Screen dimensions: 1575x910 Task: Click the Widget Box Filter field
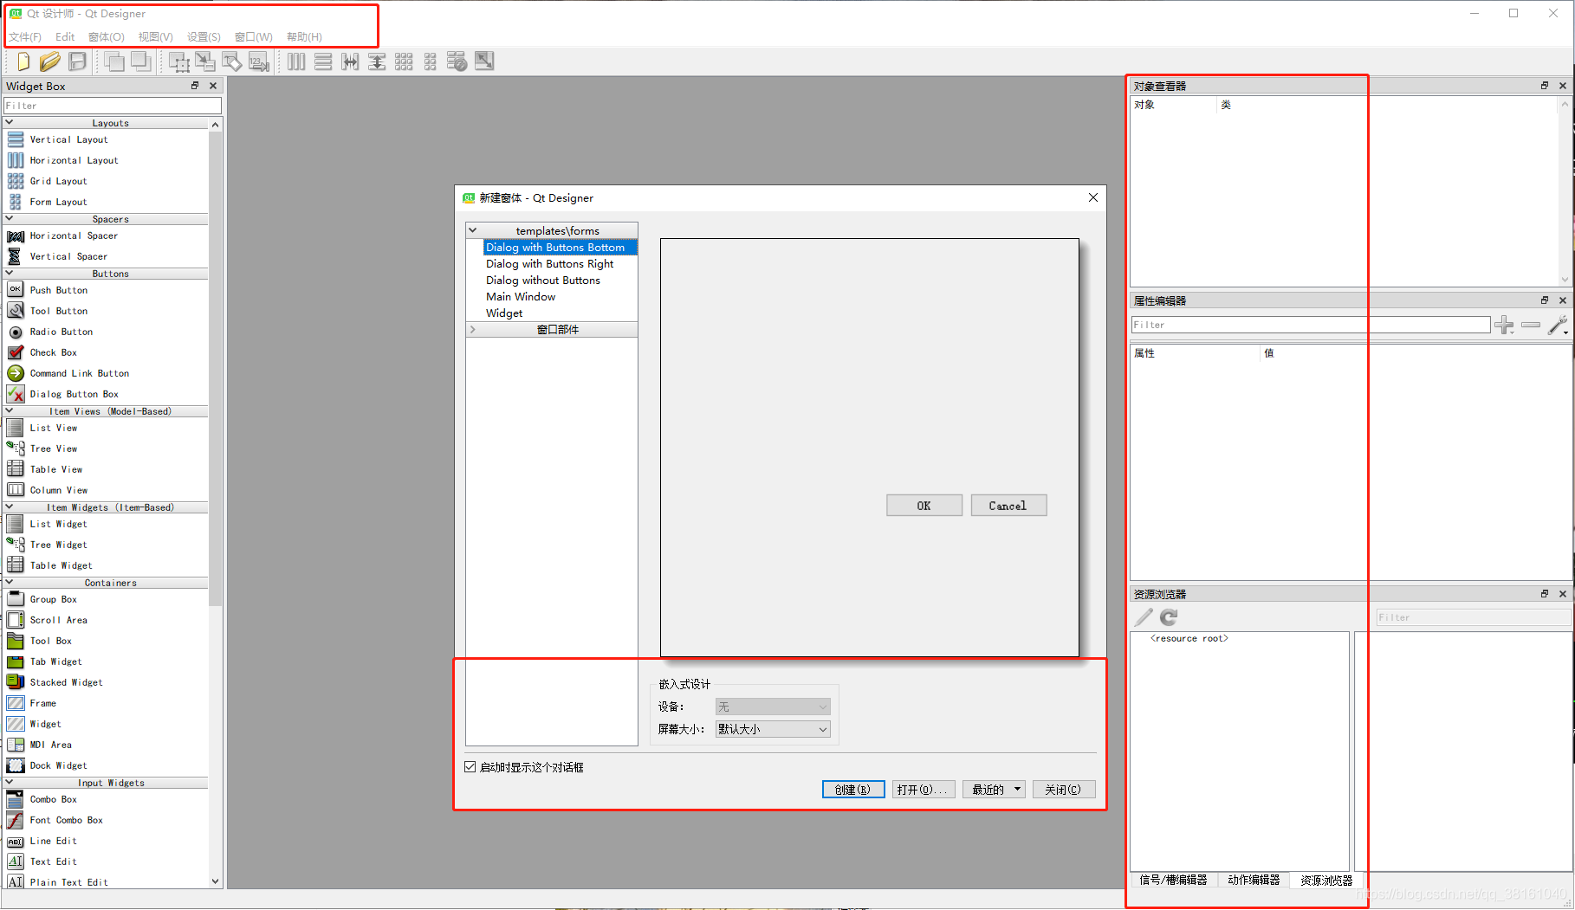point(113,106)
